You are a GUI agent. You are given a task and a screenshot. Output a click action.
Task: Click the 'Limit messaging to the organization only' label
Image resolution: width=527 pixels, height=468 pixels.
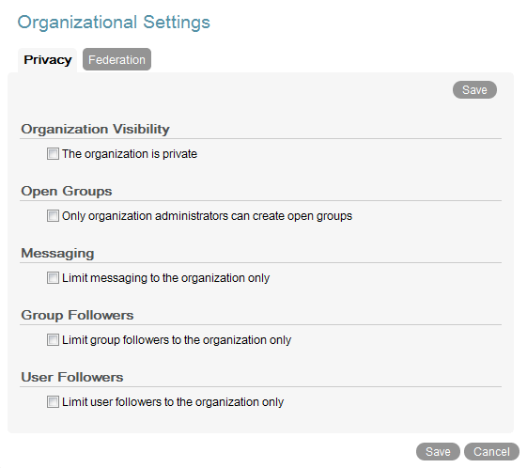tap(165, 278)
